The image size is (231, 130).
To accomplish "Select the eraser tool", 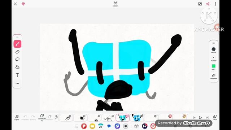I will click(17, 52).
